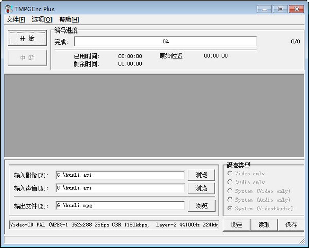Focus the 输出文件[P] path field
The image size is (309, 248).
120,206
